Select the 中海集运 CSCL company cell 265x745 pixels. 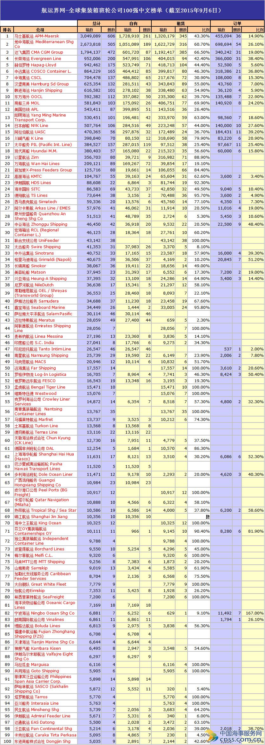(x=28, y=78)
